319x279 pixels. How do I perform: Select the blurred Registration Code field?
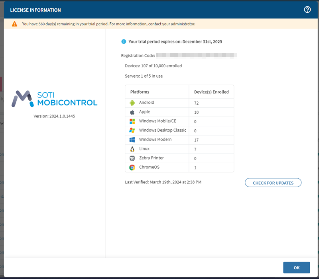click(196, 56)
